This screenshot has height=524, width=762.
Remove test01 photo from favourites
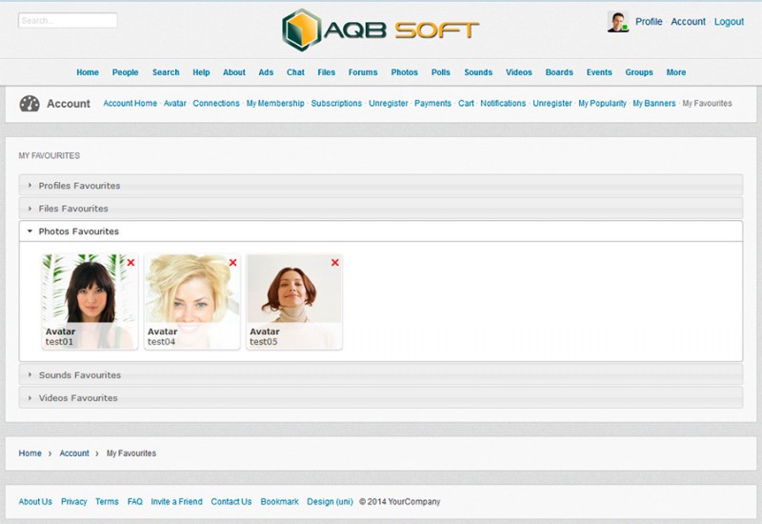pos(130,263)
